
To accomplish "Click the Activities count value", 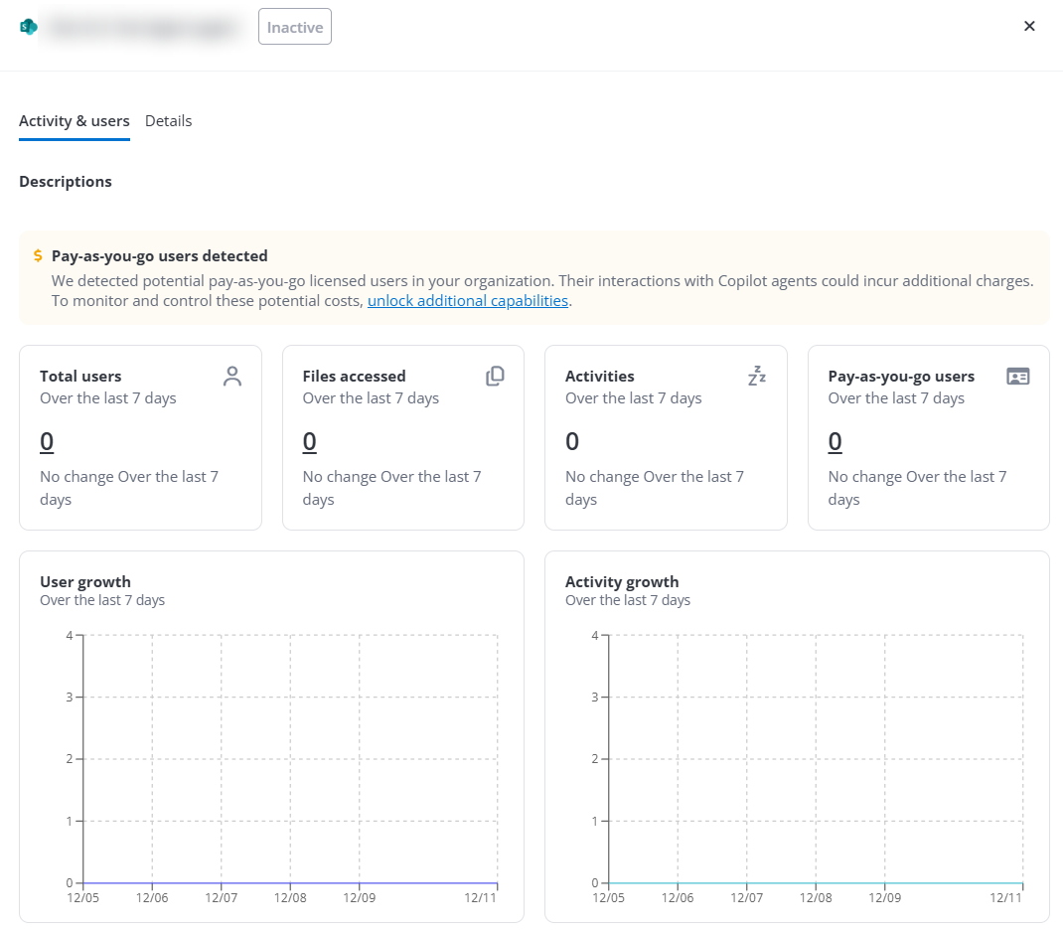I will (x=572, y=441).
